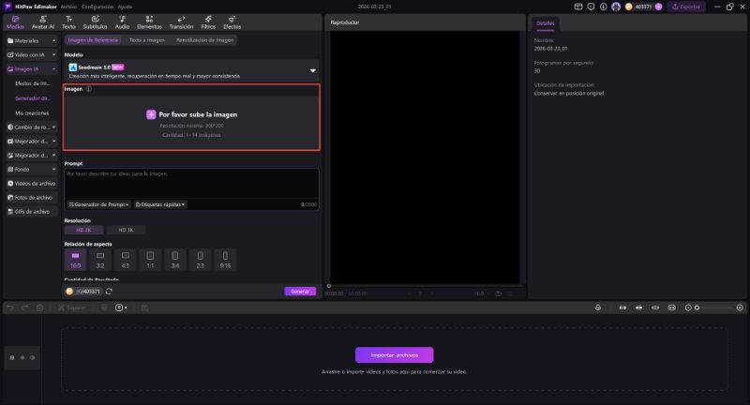This screenshot has width=750, height=405.
Task: Open the Audio tool
Action: (x=122, y=22)
